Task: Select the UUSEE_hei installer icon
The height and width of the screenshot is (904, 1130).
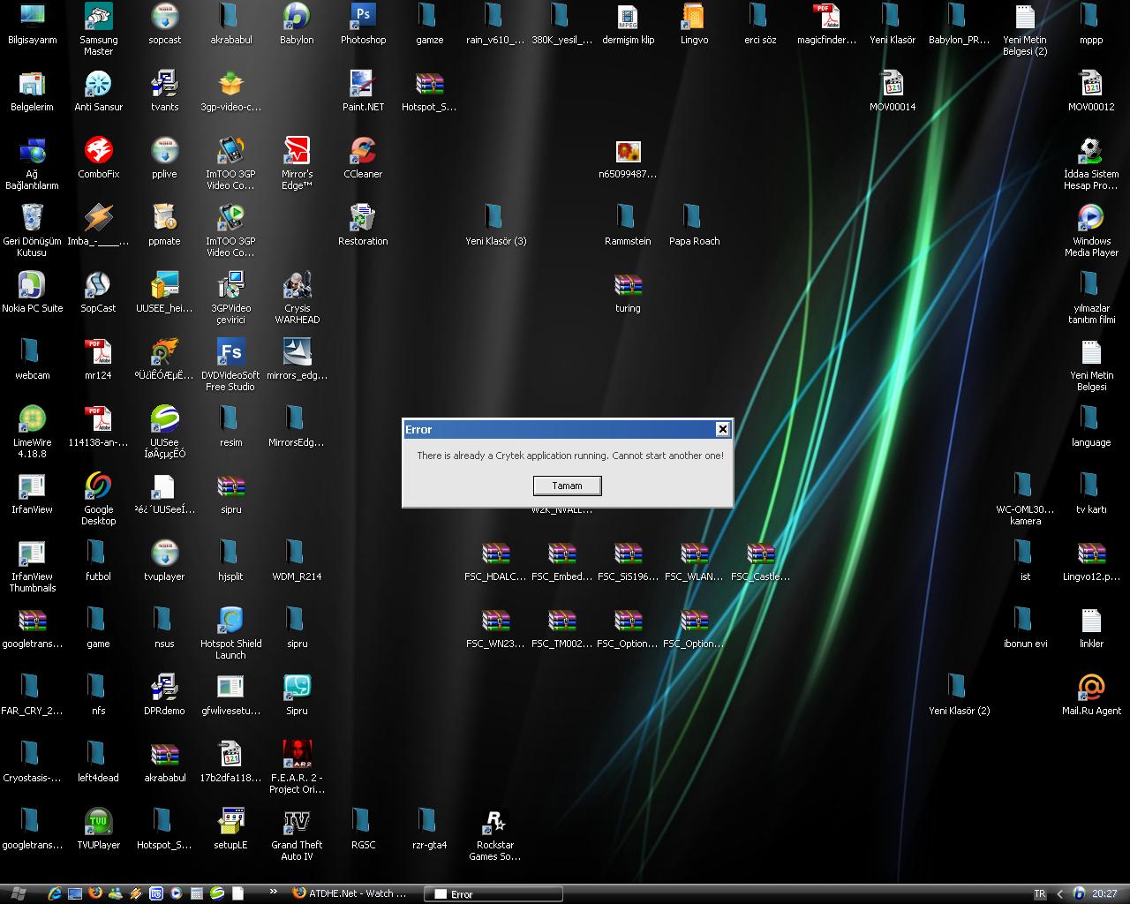Action: [164, 292]
